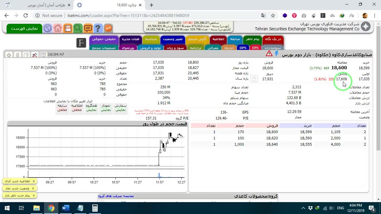Click the نمایش فهرست green button
Screen dimensions: 381x214
click(24, 29)
